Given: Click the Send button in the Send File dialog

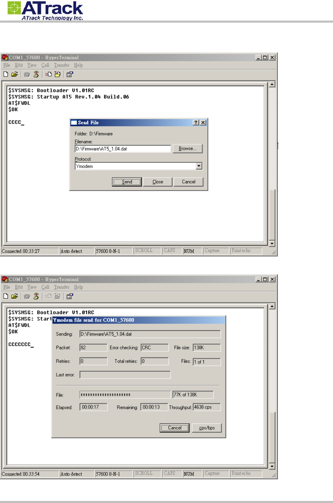Looking at the screenshot, I should (127, 182).
